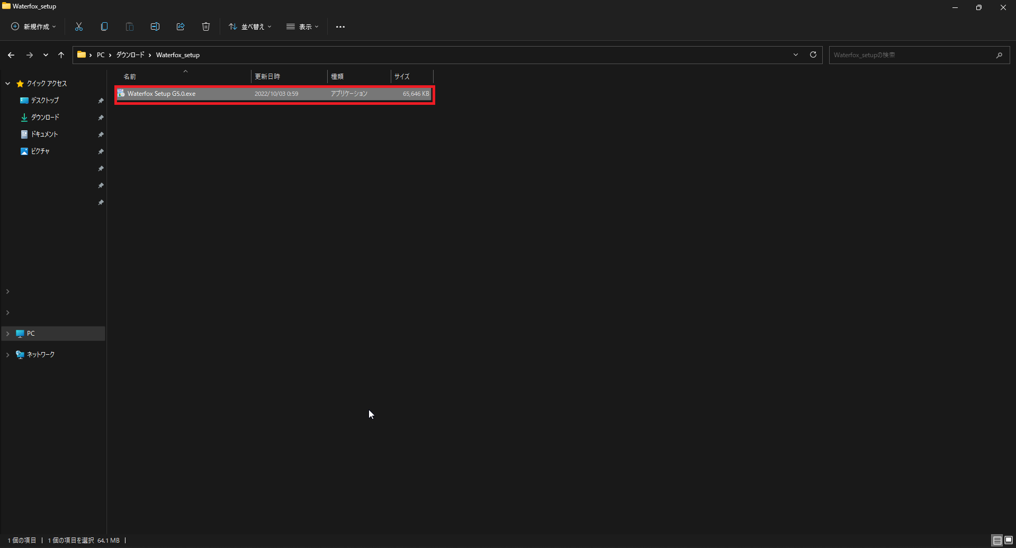The image size is (1016, 548).
Task: Switch to large icons view in status bar
Action: (1009, 541)
